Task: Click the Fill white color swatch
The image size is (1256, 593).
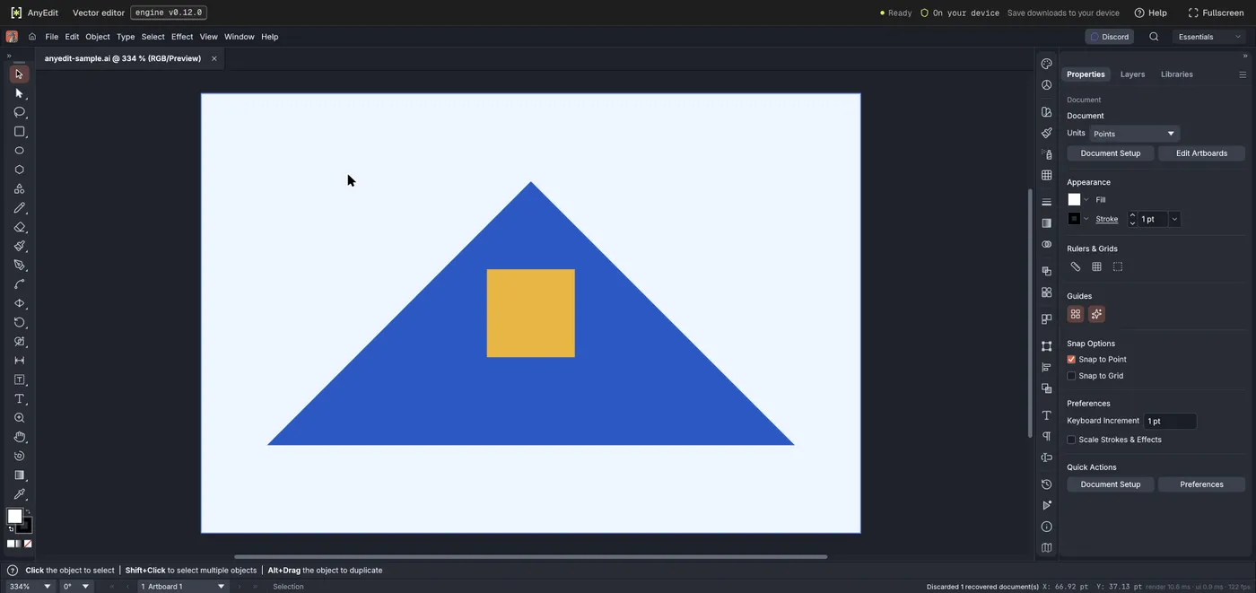Action: click(1074, 200)
